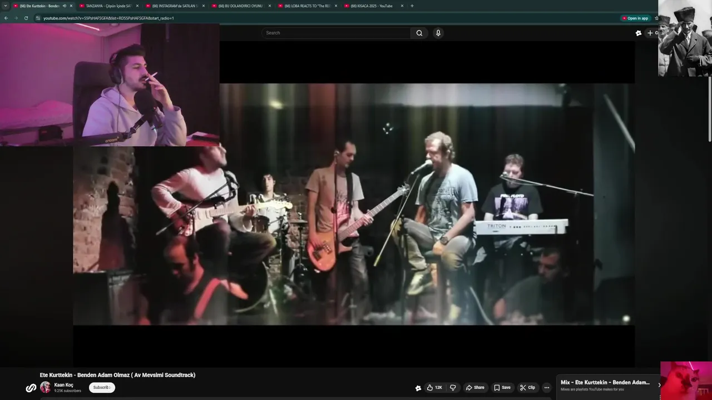Reload the page with the refresh icon
Viewport: 712px width, 400px height.
point(26,18)
